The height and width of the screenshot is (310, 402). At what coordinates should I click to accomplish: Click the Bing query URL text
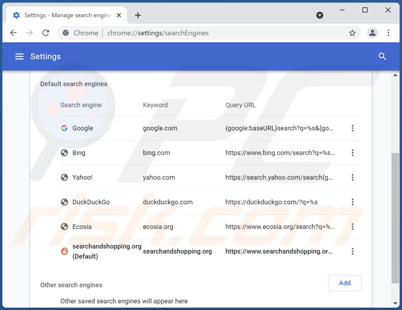pos(280,153)
